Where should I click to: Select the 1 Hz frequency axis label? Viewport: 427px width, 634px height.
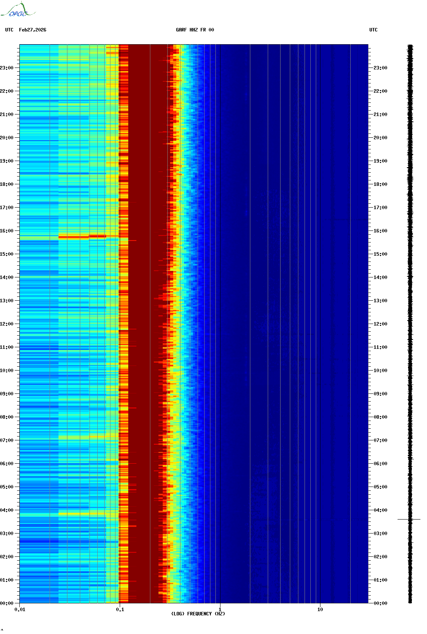point(220,610)
